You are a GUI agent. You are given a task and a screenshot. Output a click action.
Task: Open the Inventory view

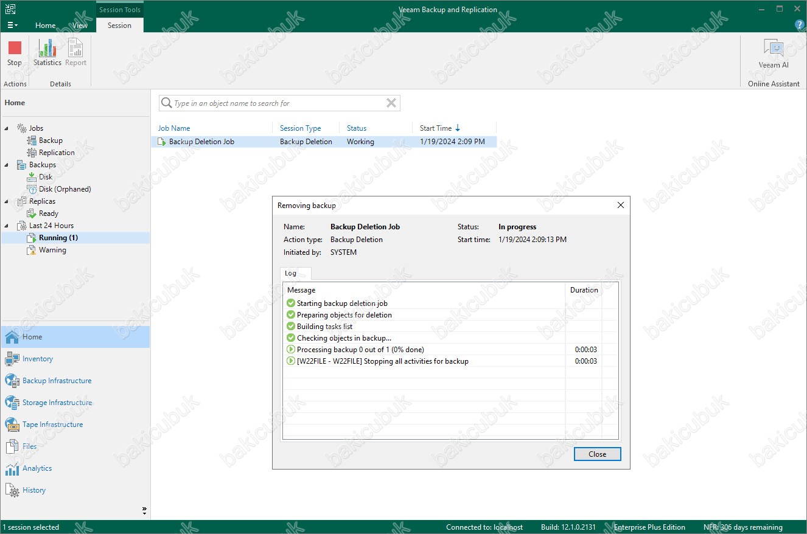38,359
